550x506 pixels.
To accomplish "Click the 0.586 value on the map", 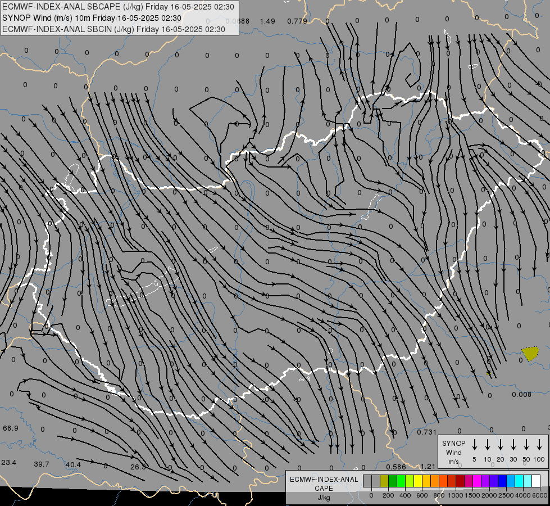I will [396, 467].
